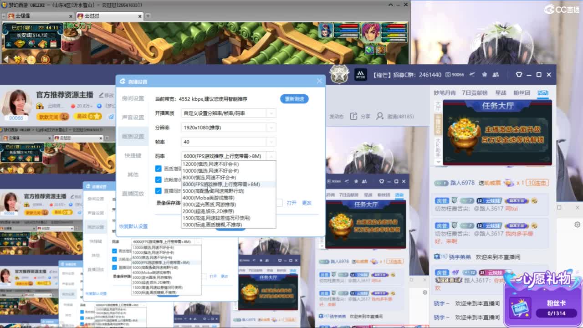Click the 修改 edit pencil icon
This screenshot has width=583, height=328.
(101, 95)
